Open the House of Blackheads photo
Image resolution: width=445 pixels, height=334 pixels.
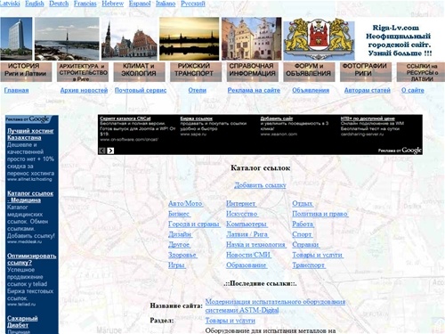[x=129, y=39]
